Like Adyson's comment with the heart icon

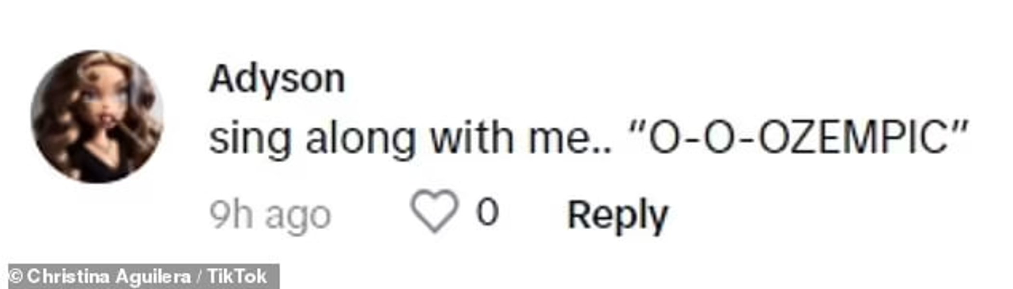tap(433, 211)
